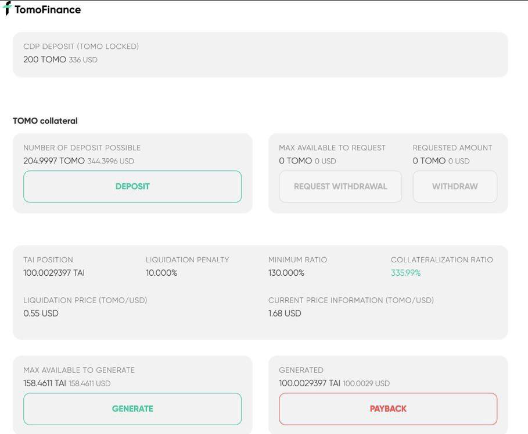Click the WITHDRAW button
Screen dimensions: 528x434
(x=455, y=187)
